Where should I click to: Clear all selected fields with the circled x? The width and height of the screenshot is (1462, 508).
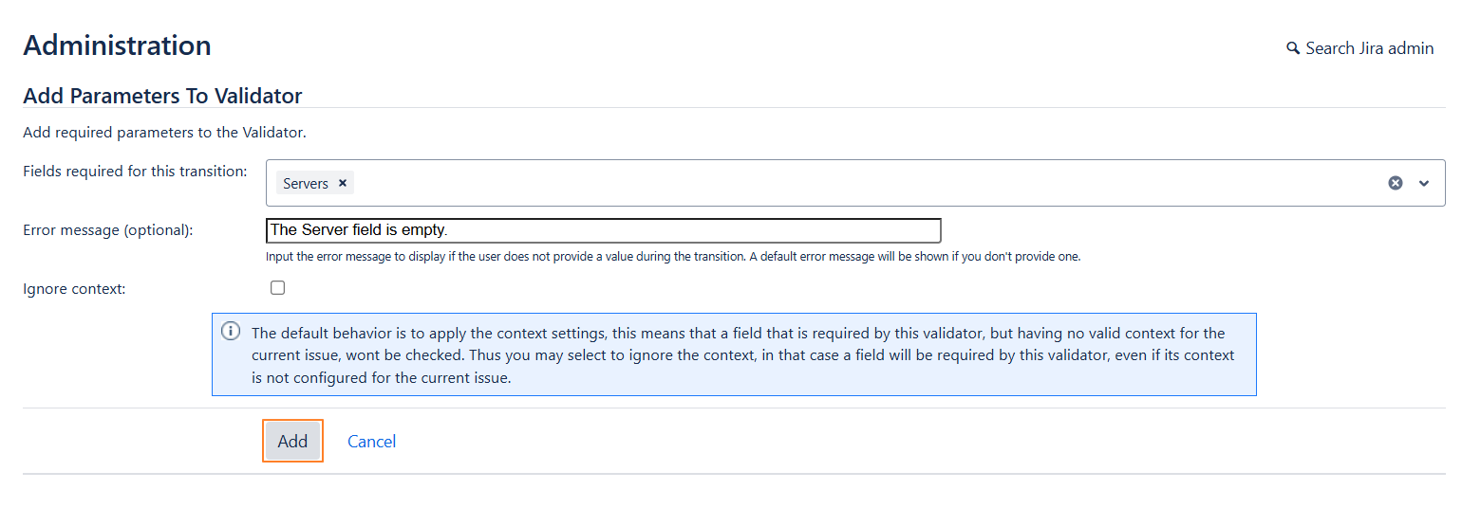click(1395, 183)
